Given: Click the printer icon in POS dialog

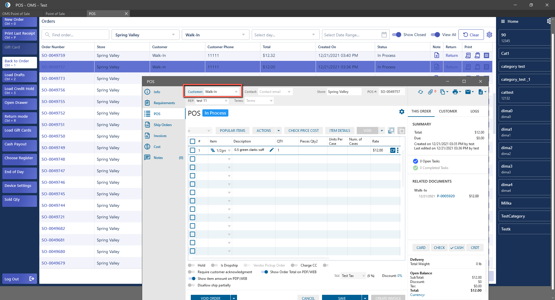Looking at the screenshot, I should pos(455,92).
